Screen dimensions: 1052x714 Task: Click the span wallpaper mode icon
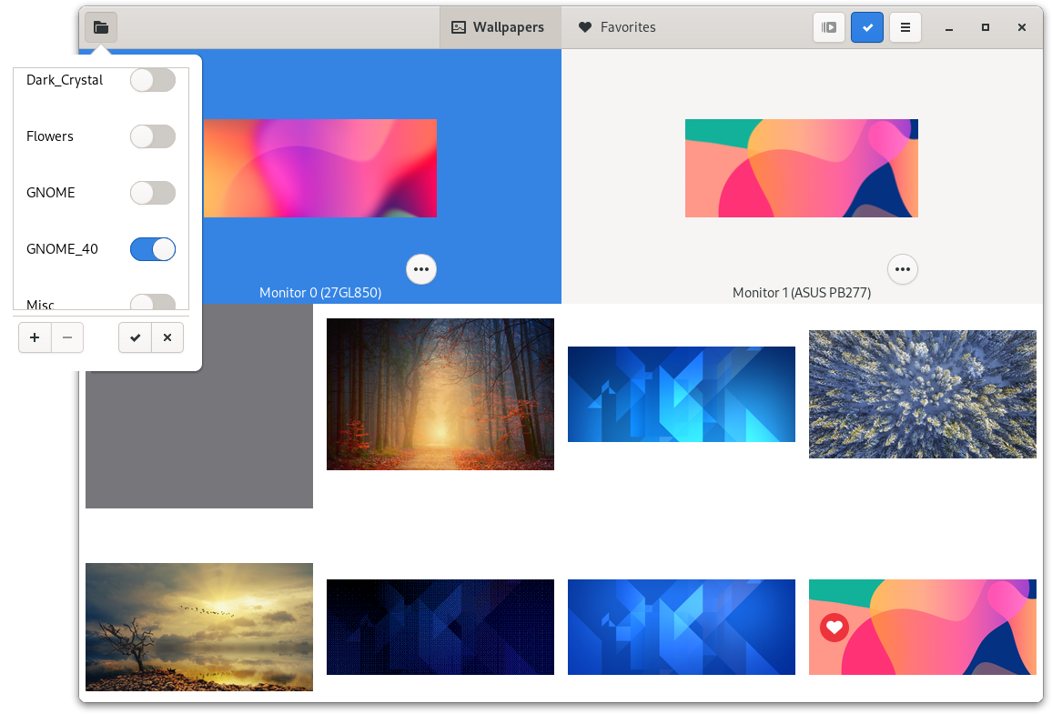point(829,27)
